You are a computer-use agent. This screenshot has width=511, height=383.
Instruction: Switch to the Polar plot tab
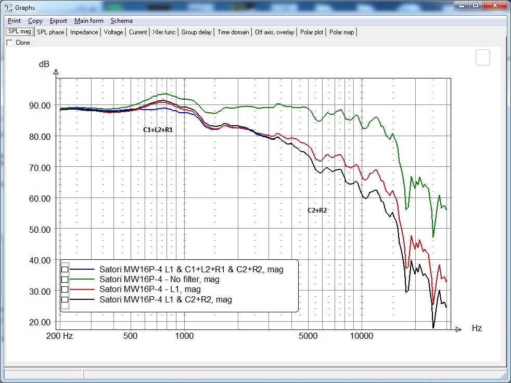[x=312, y=32]
